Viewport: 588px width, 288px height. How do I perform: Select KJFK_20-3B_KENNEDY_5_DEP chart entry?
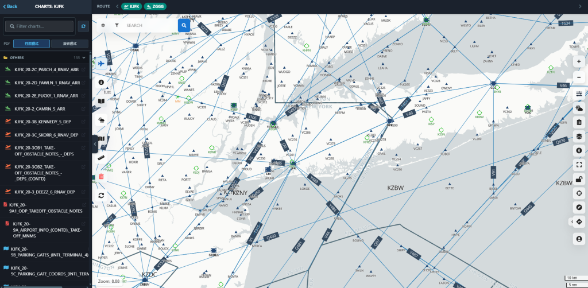click(42, 122)
